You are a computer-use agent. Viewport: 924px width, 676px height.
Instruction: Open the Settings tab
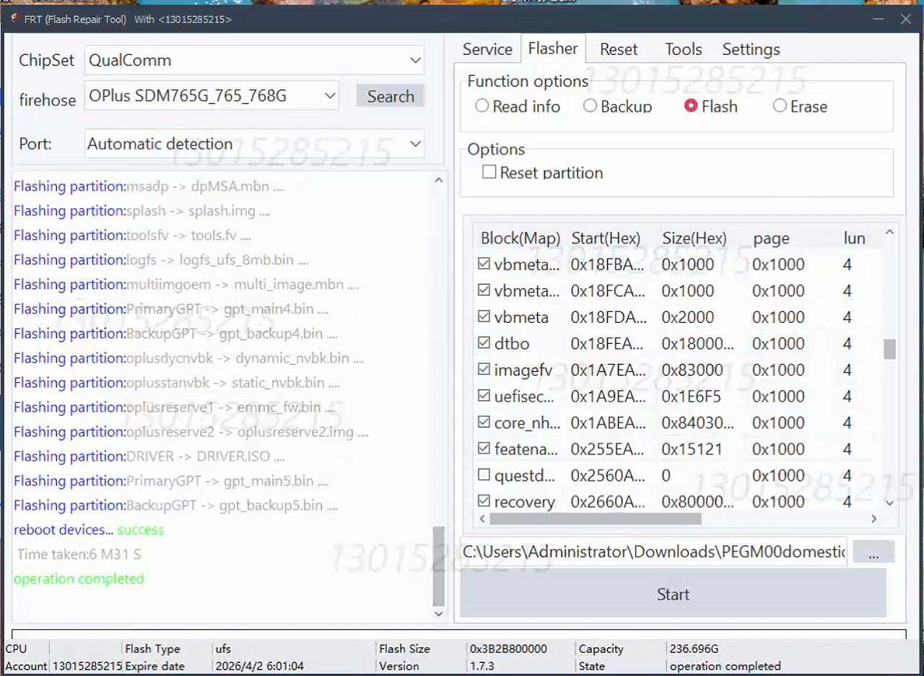click(751, 49)
